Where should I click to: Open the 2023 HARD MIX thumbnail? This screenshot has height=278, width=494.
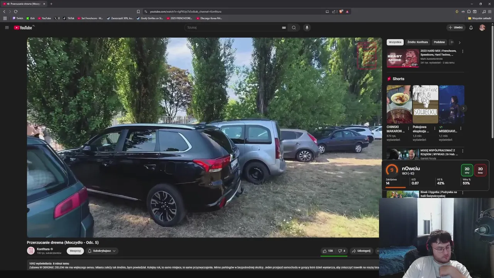[x=403, y=58]
